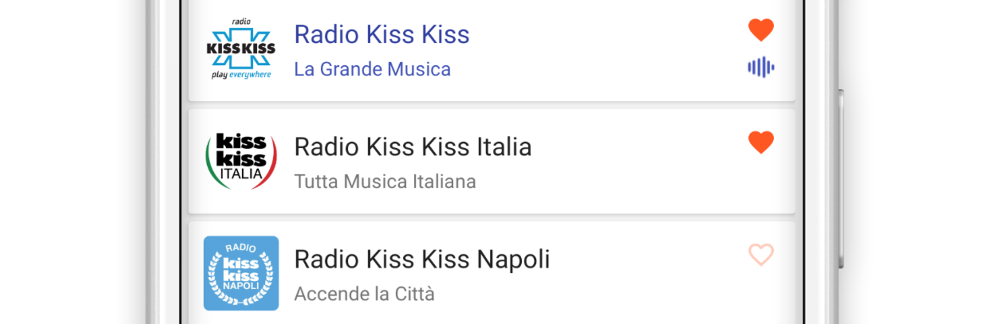Screen dimensions: 989x324
Task: Click the Accende la Città subtitle
Action: point(364,294)
